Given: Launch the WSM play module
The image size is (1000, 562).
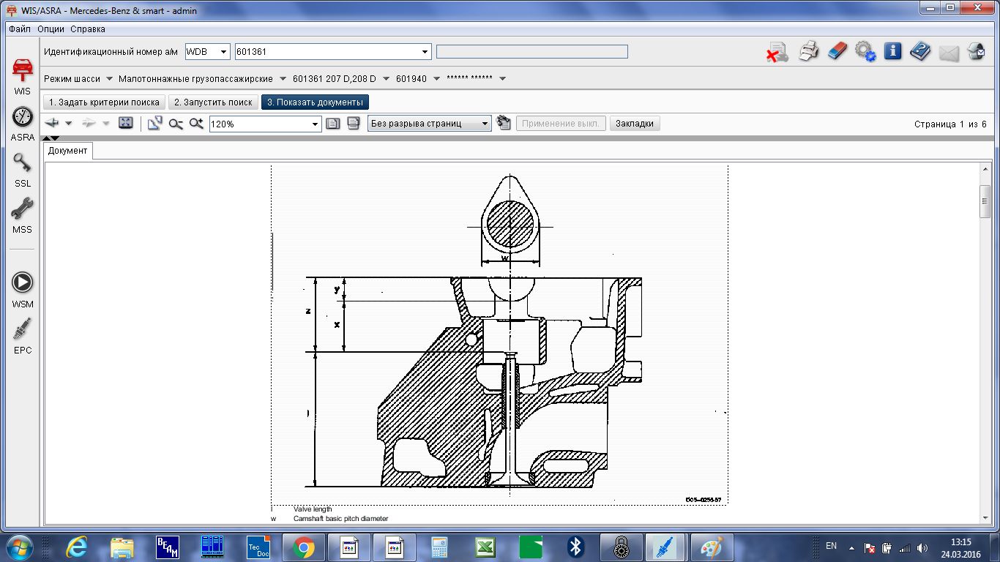Looking at the screenshot, I should tap(23, 290).
